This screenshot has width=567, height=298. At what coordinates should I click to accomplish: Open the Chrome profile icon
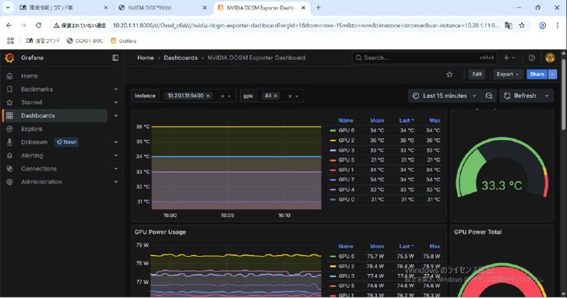point(542,25)
